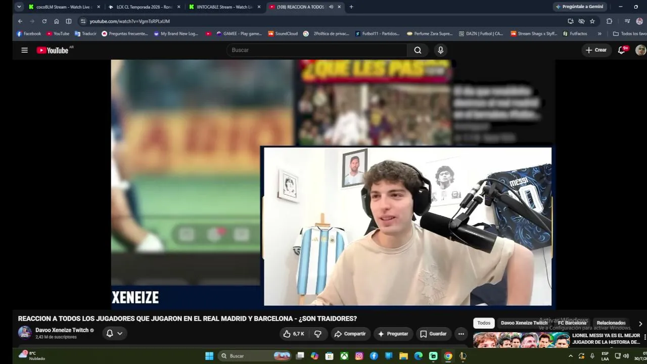Image resolution: width=647 pixels, height=364 pixels.
Task: Open Instagram from taskbar
Action: (359, 356)
